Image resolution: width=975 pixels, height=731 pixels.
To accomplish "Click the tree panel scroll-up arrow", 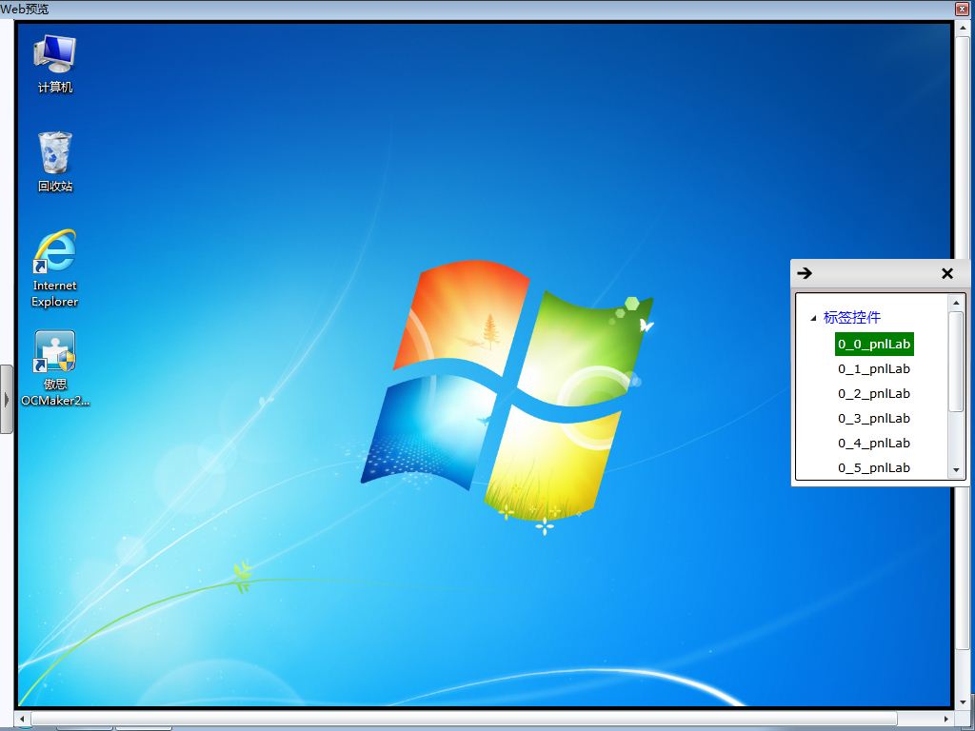I will point(956,303).
